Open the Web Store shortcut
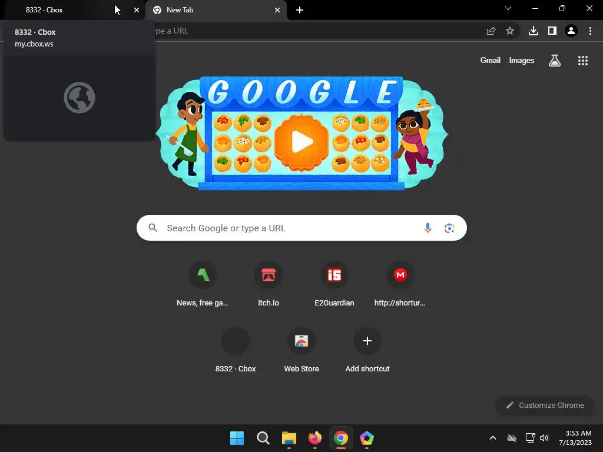603x452 pixels. pos(301,351)
